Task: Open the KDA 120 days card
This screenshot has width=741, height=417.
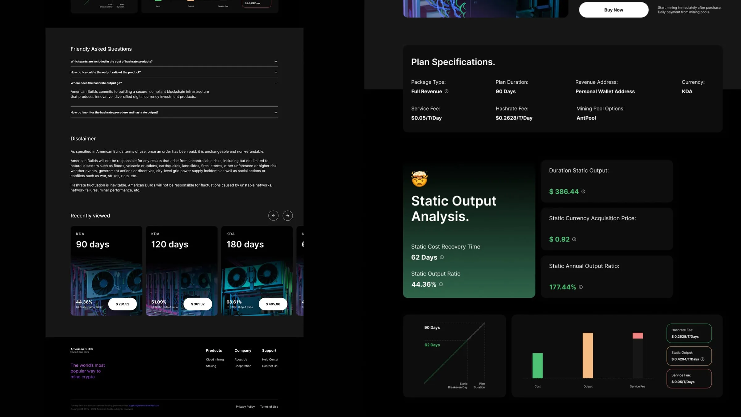Action: pos(182,271)
